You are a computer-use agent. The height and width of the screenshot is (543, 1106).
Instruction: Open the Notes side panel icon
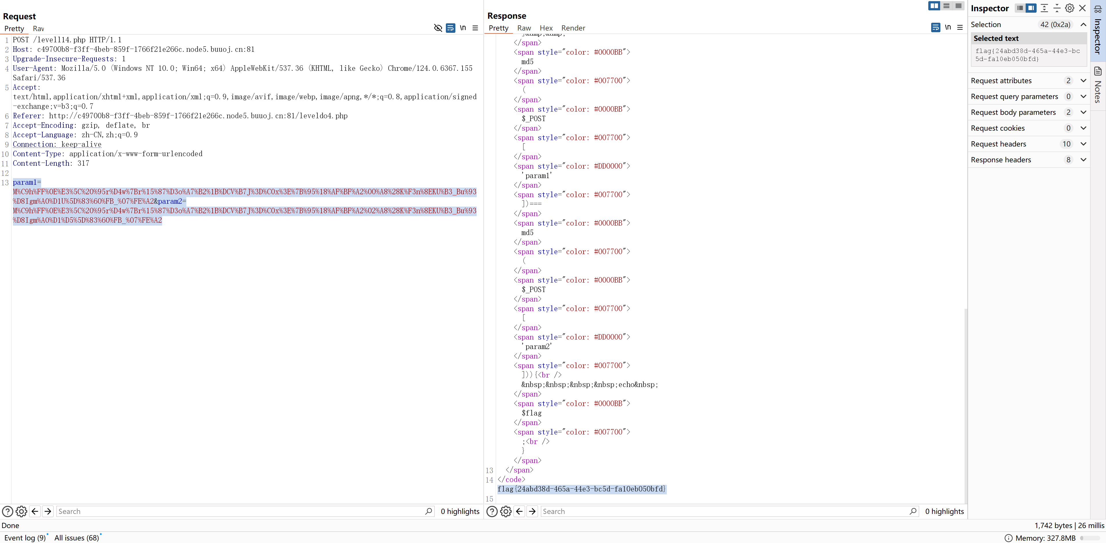1098,71
